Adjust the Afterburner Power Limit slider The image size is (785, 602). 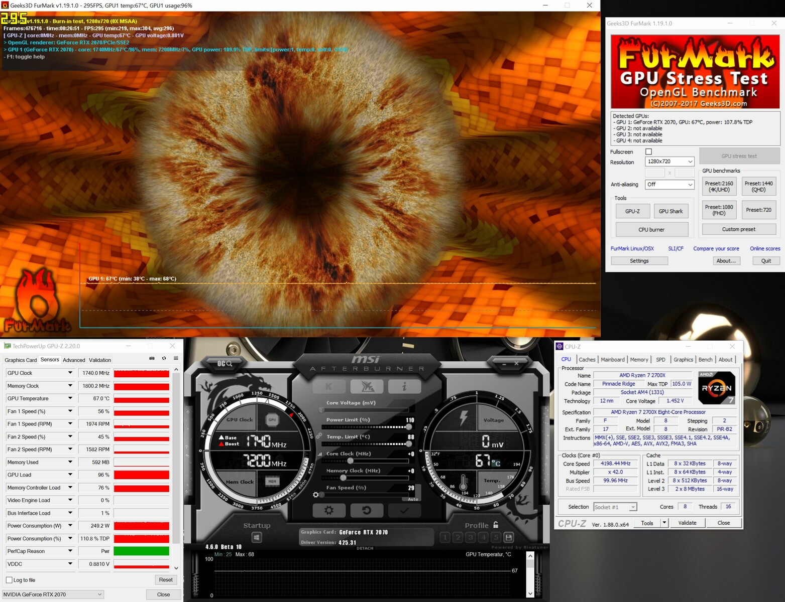click(x=366, y=427)
